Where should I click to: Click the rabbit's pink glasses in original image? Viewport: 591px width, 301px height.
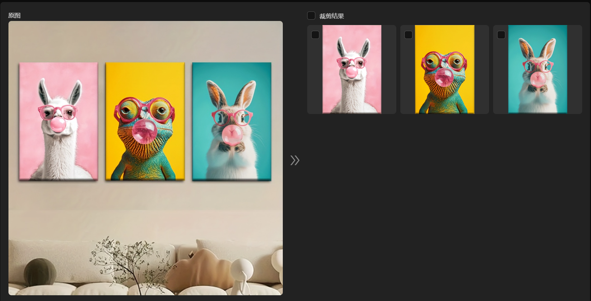(232, 117)
